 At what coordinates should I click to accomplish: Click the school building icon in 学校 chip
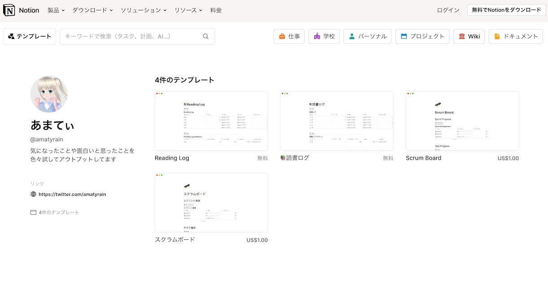[x=317, y=36]
